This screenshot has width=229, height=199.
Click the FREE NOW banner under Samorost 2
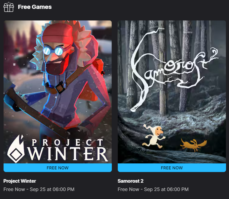172,168
